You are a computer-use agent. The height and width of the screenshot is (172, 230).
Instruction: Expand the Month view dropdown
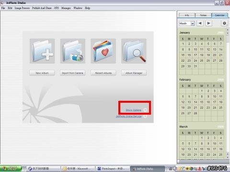click(193, 23)
